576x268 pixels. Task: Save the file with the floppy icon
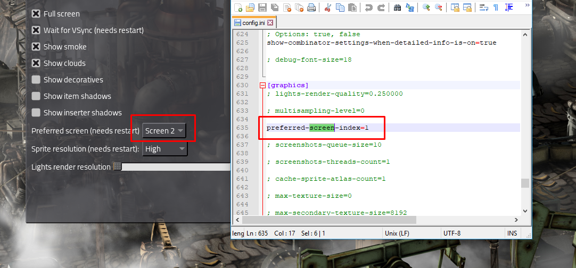click(262, 7)
